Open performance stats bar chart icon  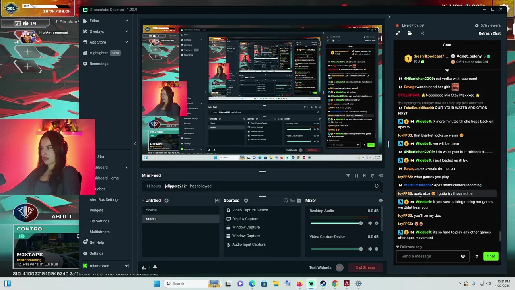tap(144, 267)
